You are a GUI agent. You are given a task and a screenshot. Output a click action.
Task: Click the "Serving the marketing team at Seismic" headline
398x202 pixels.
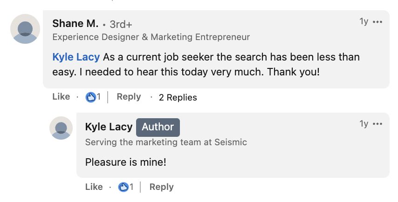pyautogui.click(x=166, y=142)
